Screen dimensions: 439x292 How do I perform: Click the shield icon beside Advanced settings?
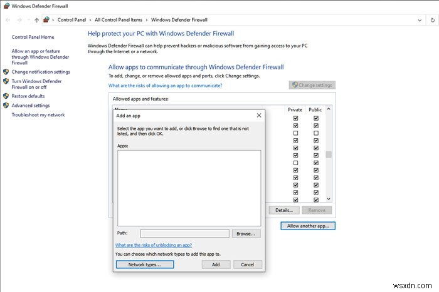[x=6, y=106]
